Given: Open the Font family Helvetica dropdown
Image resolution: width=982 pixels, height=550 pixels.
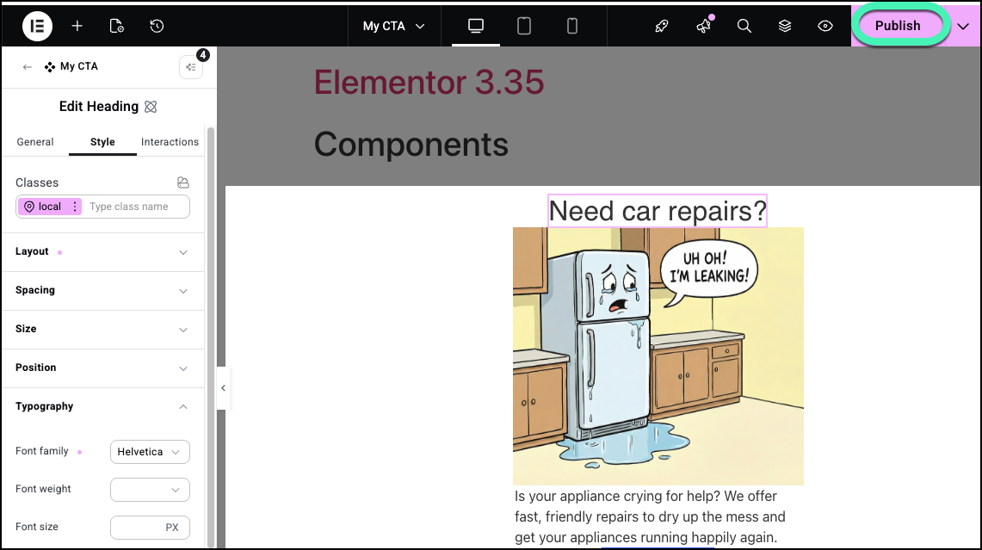Looking at the screenshot, I should click(x=150, y=452).
